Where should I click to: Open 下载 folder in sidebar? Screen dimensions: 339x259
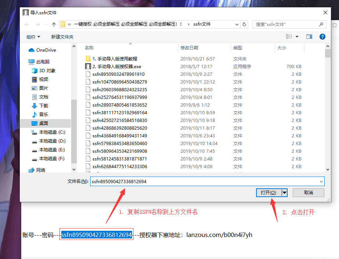tap(40, 106)
